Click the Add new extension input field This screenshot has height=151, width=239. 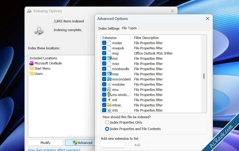(x=112, y=145)
